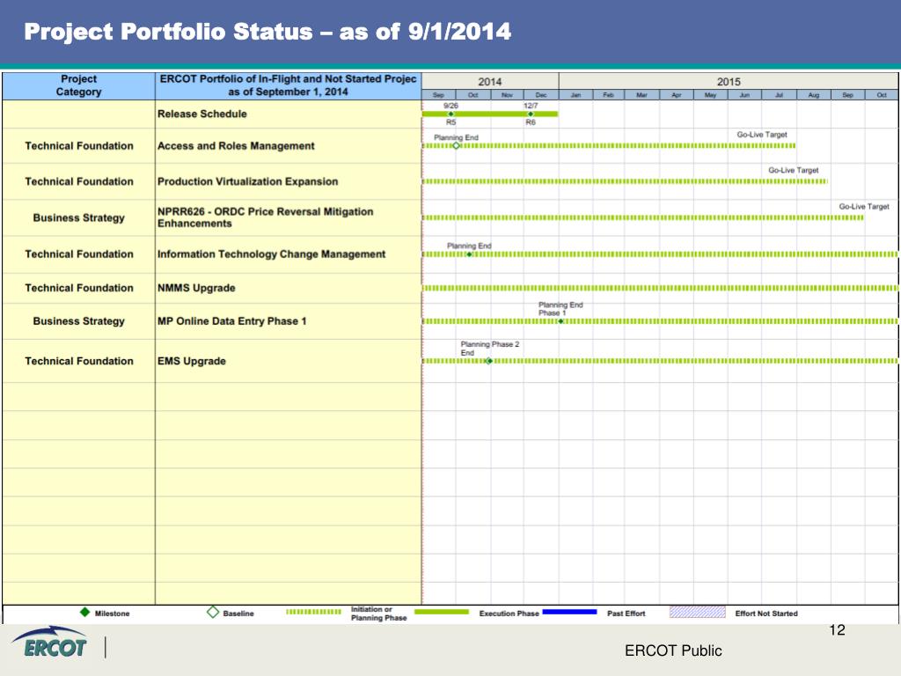Click EMS Upgrade Planning Phase 2 End milestone
The height and width of the screenshot is (676, 901).
pos(489,361)
